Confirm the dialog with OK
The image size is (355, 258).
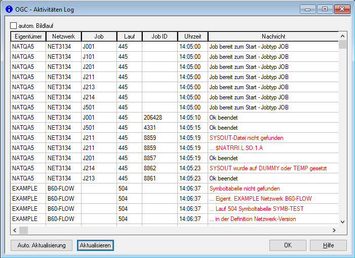[288, 245]
